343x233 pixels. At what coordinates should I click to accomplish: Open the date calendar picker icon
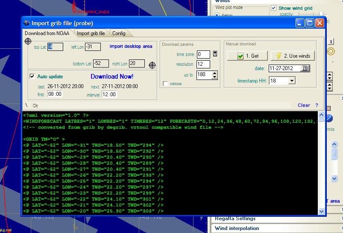tap(305, 68)
